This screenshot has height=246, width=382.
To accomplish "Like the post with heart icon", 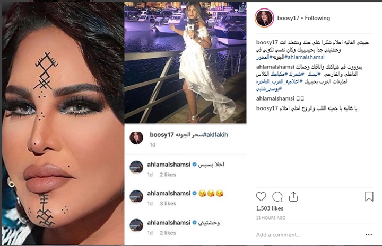I will pyautogui.click(x=261, y=196).
